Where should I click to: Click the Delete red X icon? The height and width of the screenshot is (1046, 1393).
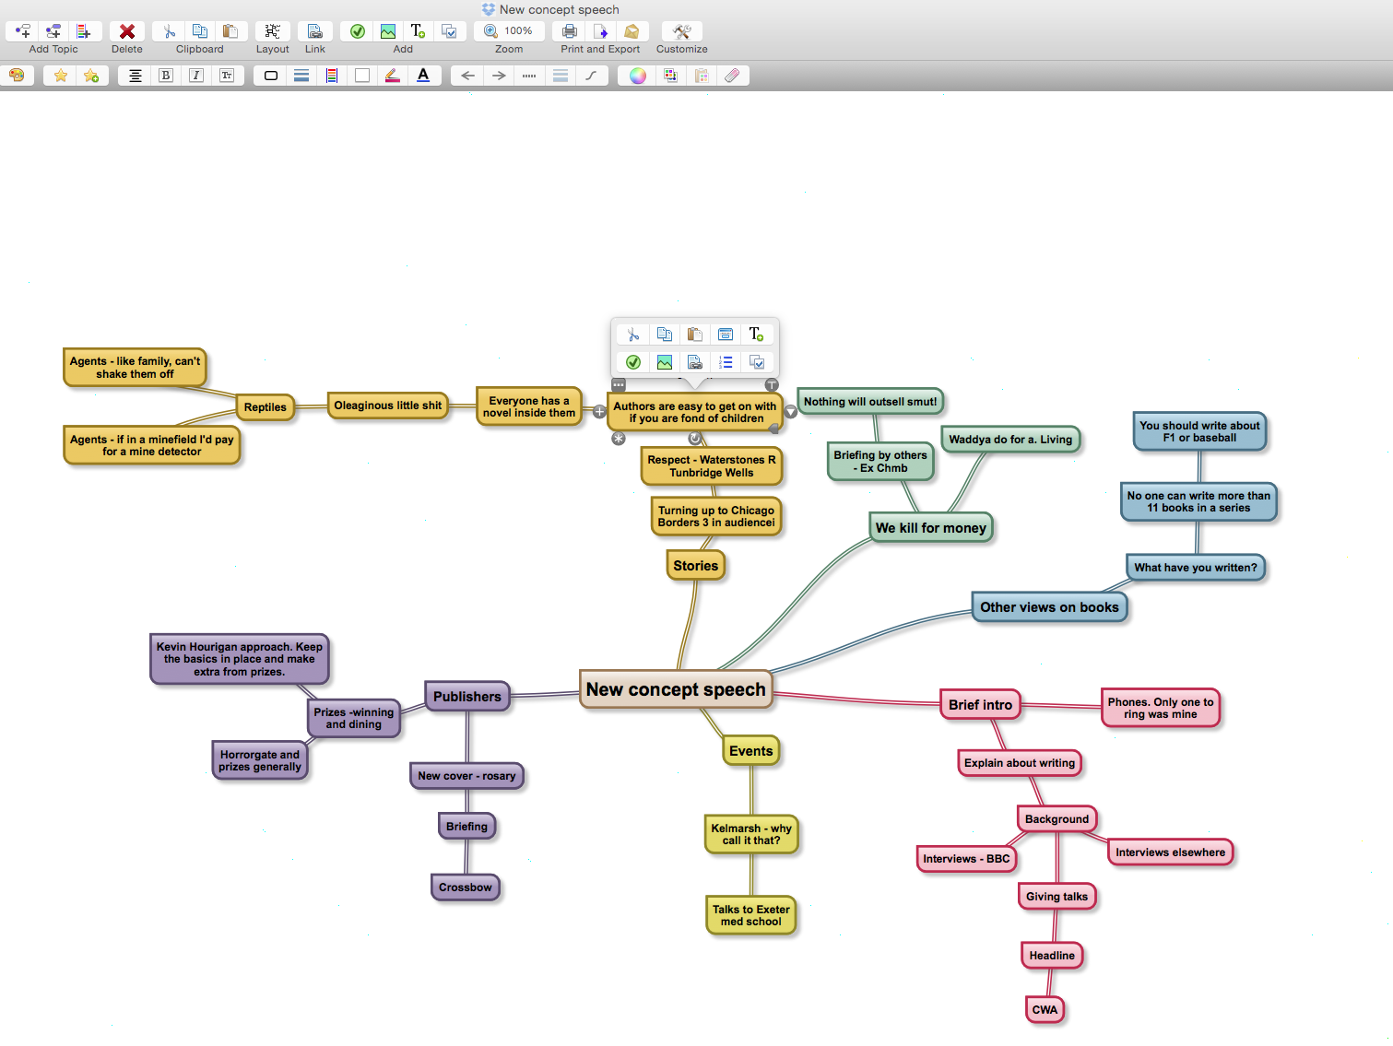(127, 31)
